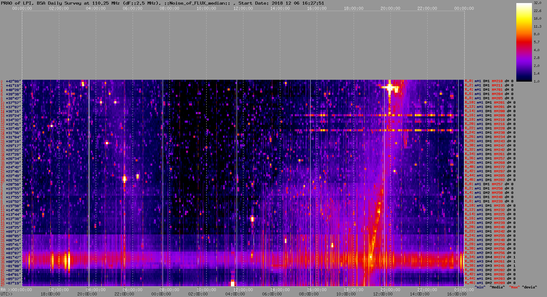
Task: Click the +42°08' declination label
Action: pos(14,81)
